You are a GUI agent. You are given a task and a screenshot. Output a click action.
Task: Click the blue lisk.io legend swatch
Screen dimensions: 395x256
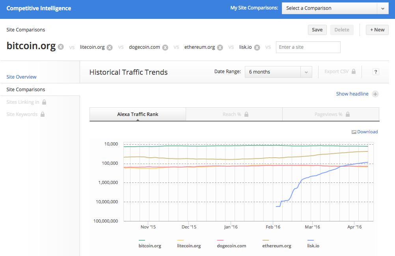click(310, 240)
